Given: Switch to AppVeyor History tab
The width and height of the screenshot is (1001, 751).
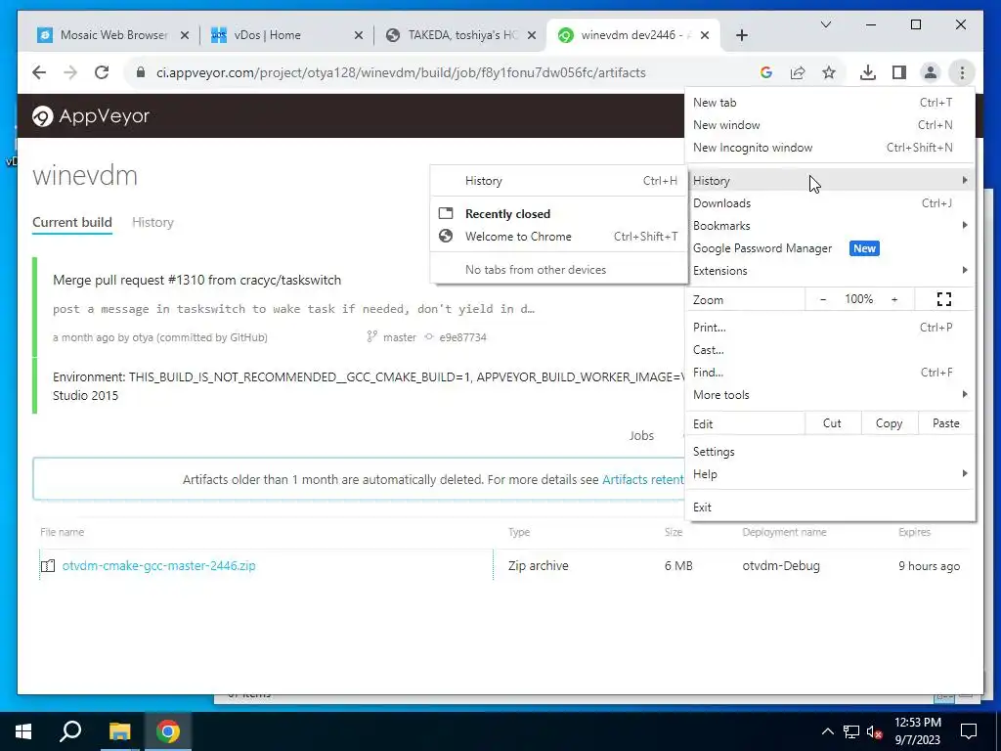Looking at the screenshot, I should (152, 222).
